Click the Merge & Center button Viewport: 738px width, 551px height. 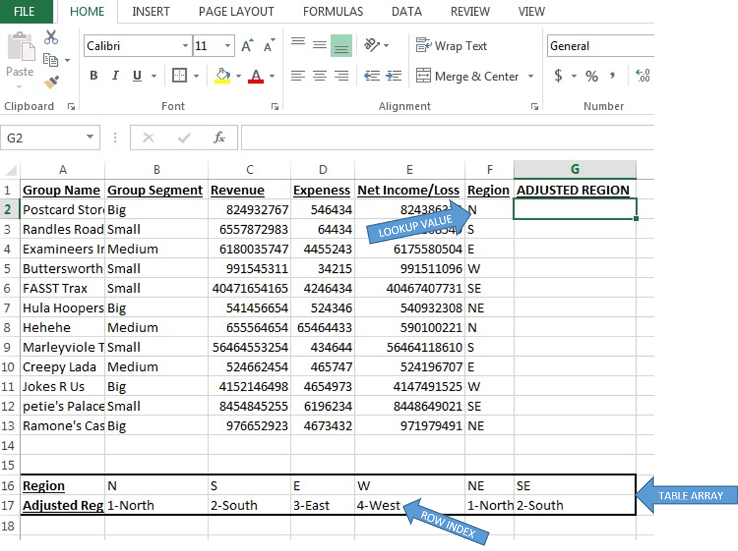click(x=469, y=76)
